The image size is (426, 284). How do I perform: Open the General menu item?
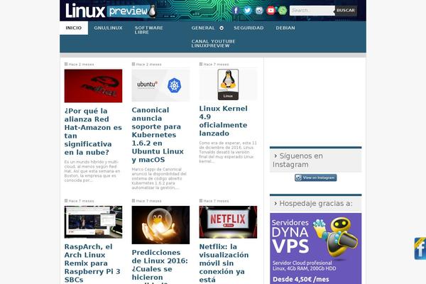(x=203, y=28)
